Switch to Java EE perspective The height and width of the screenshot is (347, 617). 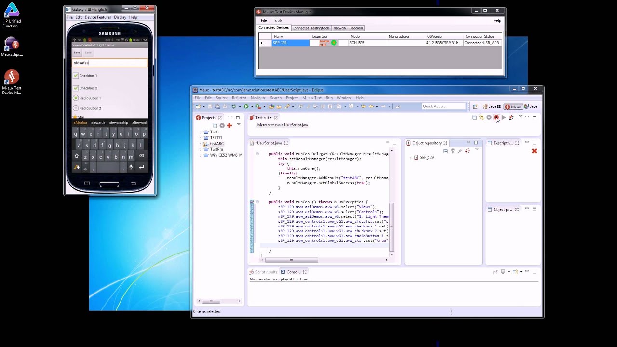click(492, 107)
